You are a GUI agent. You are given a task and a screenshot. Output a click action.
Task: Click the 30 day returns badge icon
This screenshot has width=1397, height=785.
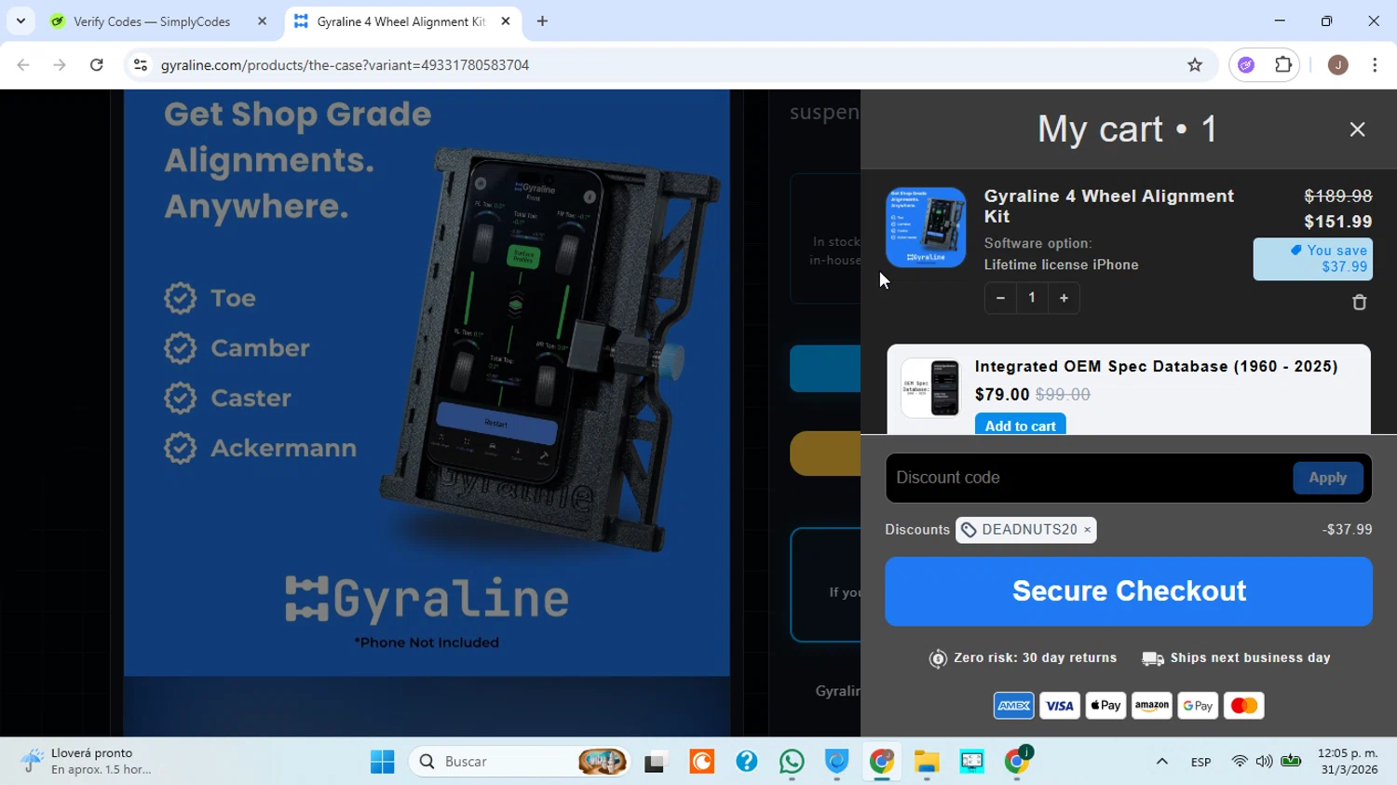938,658
